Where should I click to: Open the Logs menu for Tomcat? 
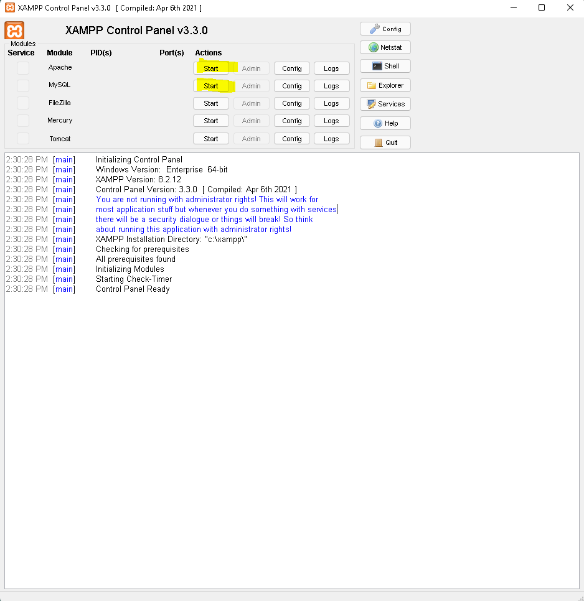point(331,139)
